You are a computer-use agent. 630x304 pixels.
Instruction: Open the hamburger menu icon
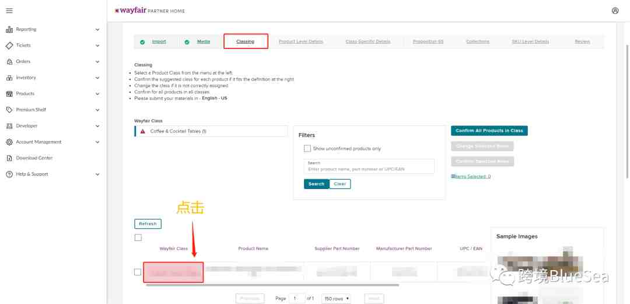(x=9, y=11)
